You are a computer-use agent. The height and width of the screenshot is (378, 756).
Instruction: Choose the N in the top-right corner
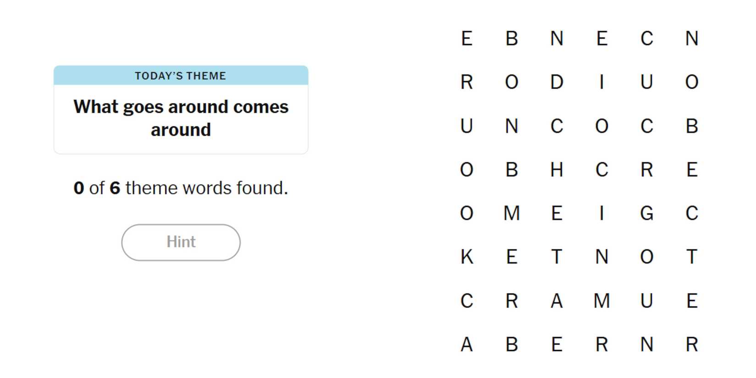[x=691, y=38]
